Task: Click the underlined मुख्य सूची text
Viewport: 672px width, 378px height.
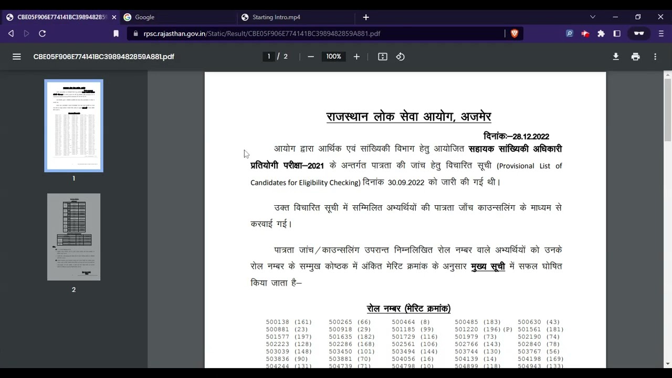Action: click(488, 267)
